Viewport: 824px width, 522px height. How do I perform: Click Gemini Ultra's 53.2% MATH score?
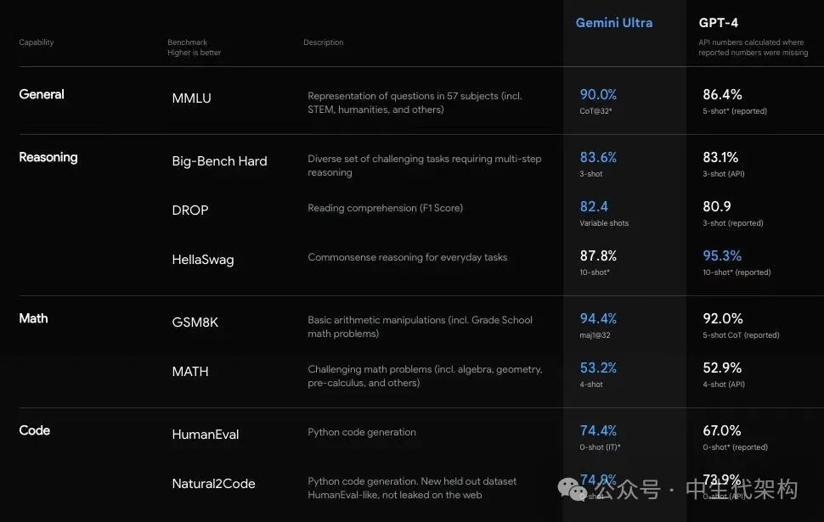(598, 368)
